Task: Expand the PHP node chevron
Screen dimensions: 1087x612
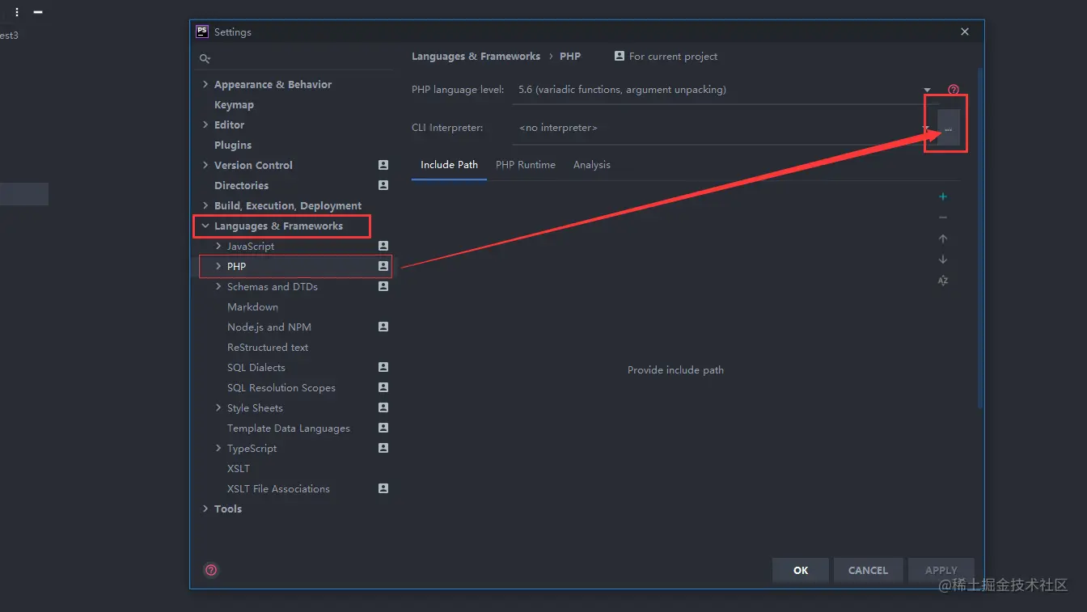Action: [x=218, y=266]
